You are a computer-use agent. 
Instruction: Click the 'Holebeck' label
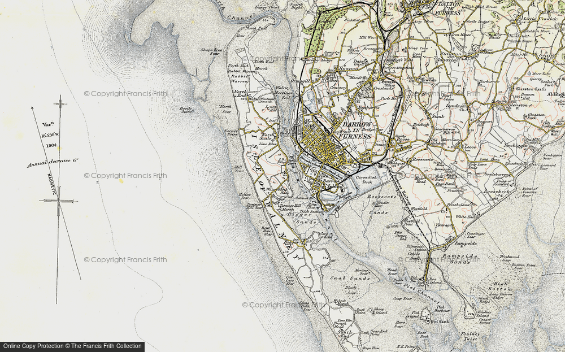click(x=421, y=124)
